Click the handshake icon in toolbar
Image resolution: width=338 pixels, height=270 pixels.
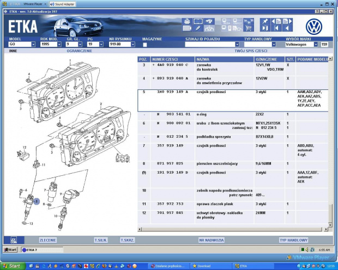[x=209, y=21]
